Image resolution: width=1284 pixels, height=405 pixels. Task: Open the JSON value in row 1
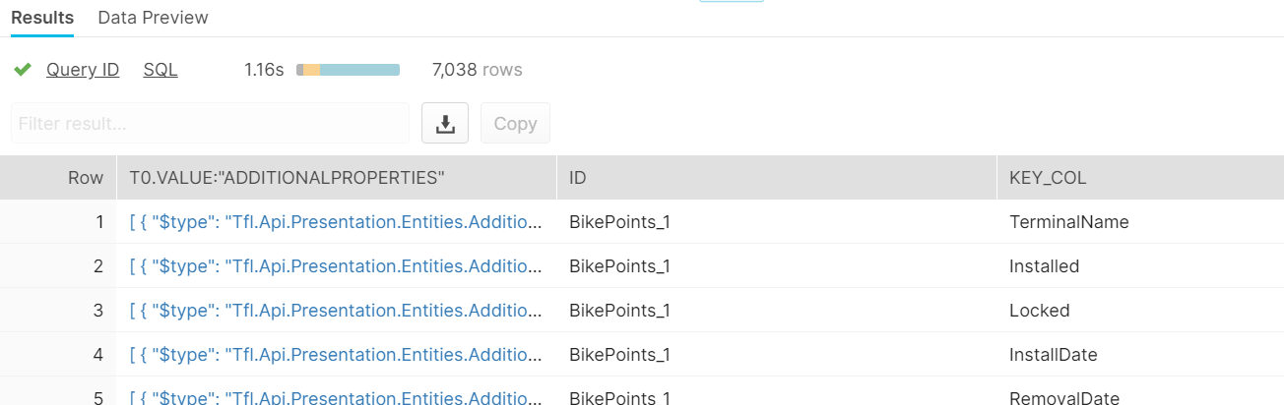pos(336,222)
